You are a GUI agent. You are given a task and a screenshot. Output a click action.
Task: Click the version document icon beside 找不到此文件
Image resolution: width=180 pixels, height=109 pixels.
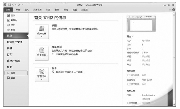pos(53,72)
